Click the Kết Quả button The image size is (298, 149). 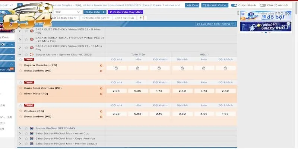192,6
